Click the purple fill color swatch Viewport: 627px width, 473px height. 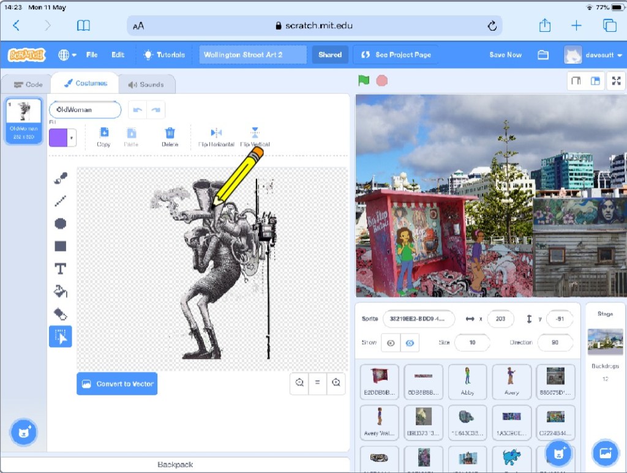58,138
